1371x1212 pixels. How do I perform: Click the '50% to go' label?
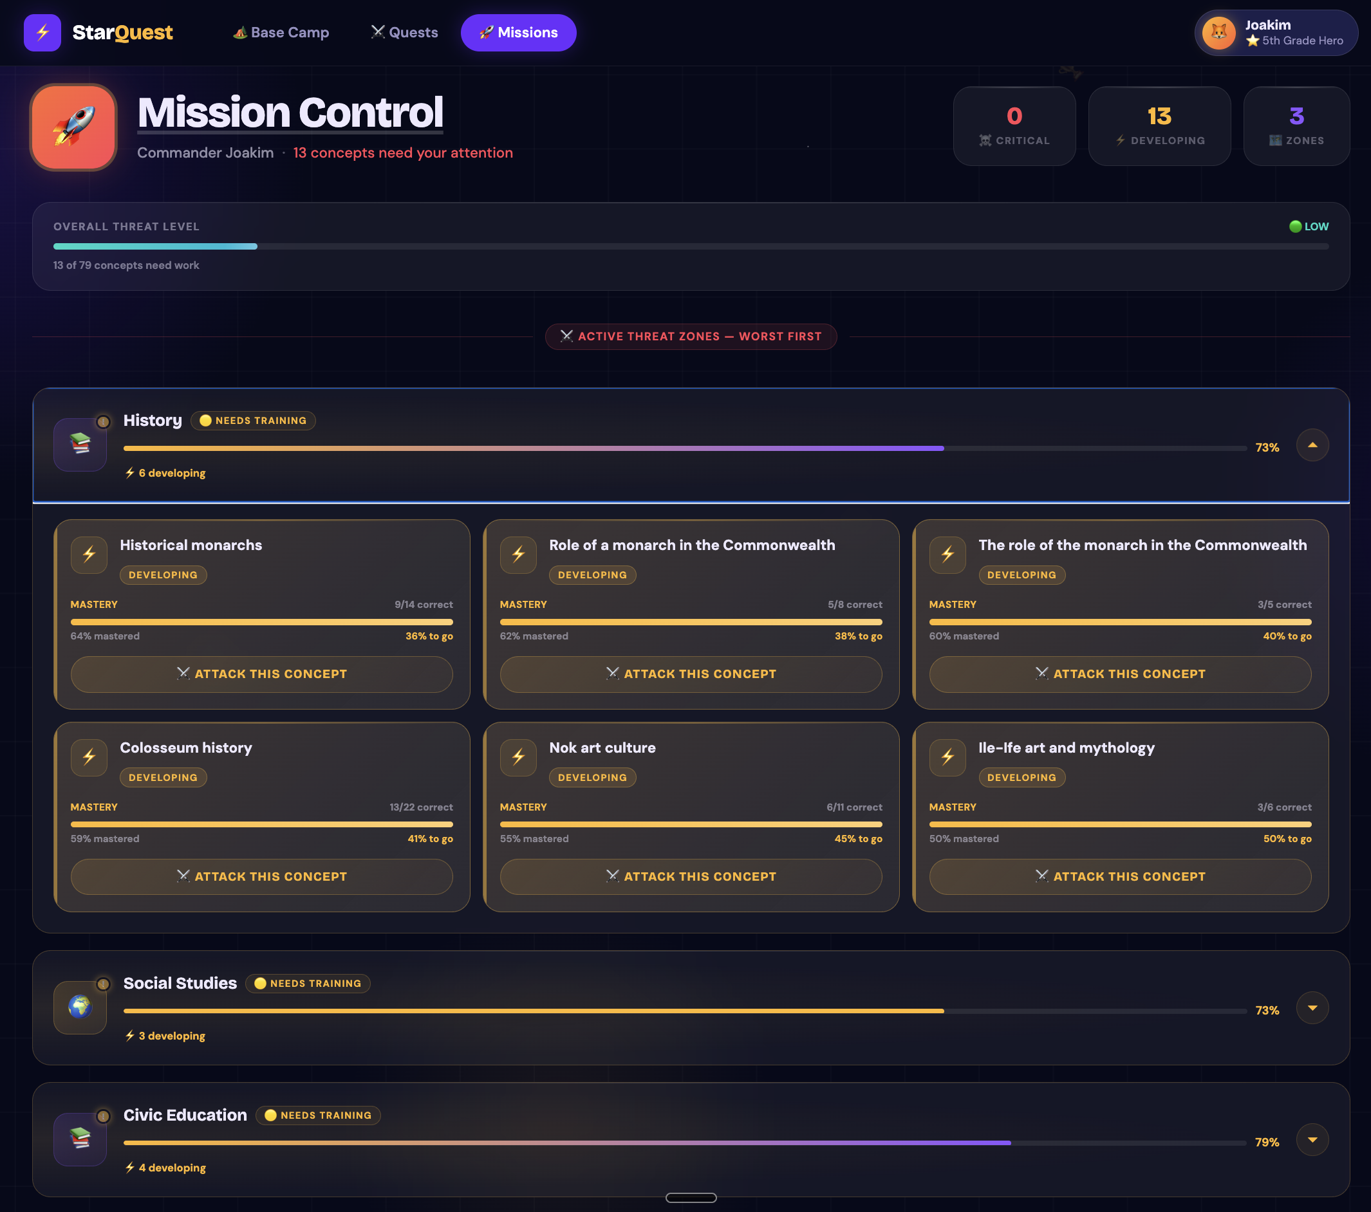pos(1287,838)
